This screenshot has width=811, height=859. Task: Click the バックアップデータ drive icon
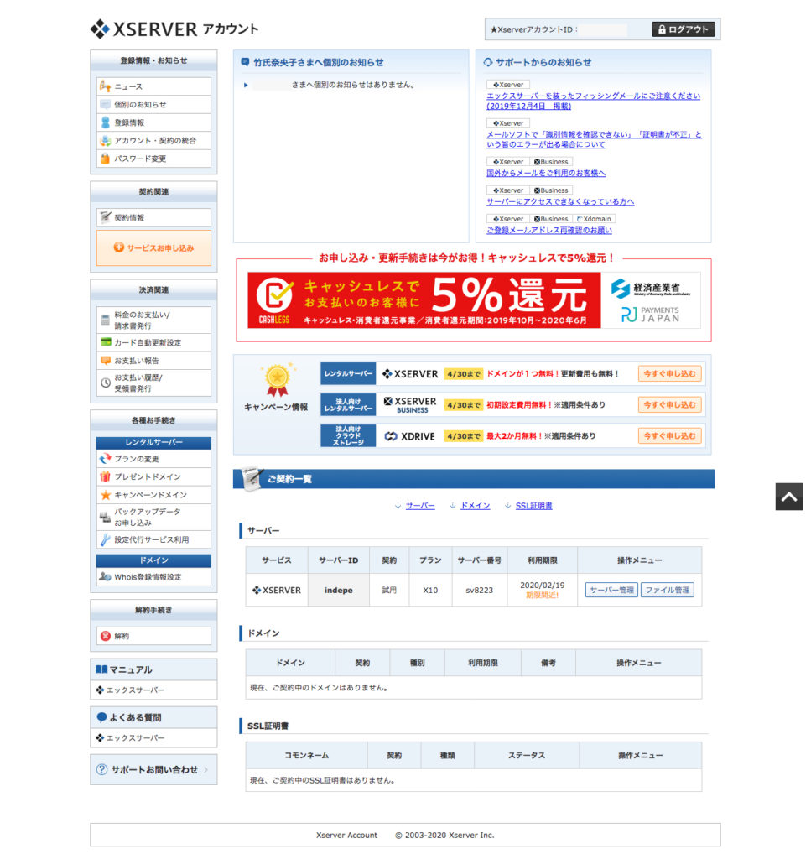(105, 517)
